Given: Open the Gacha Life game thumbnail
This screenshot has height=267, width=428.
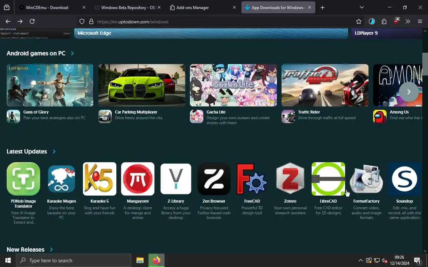Looking at the screenshot, I should pos(233,85).
